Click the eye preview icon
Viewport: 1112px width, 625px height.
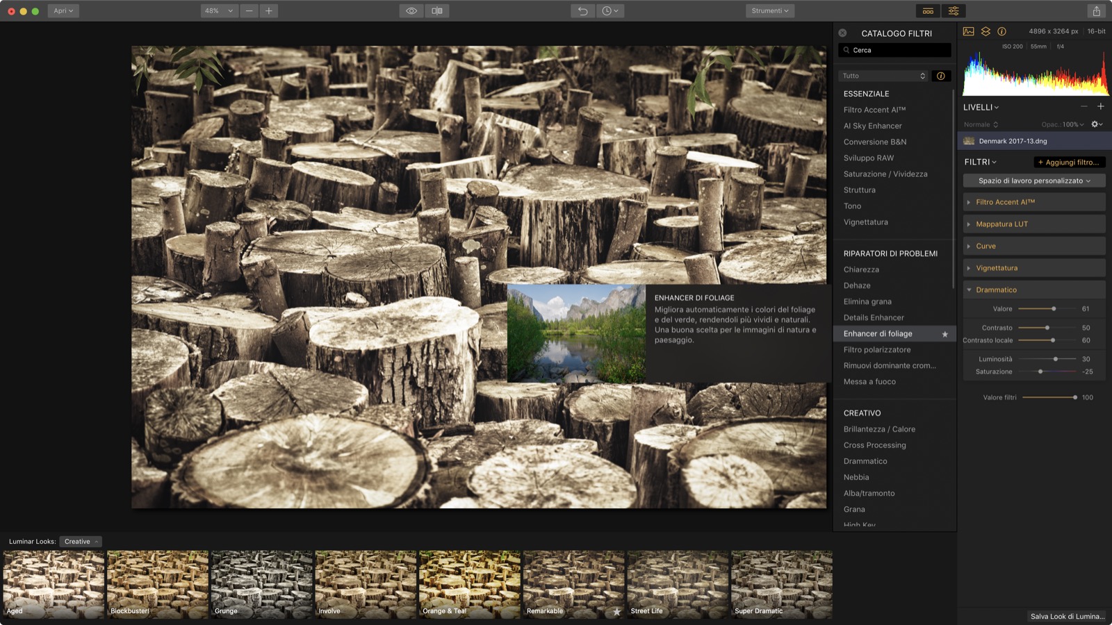point(411,11)
